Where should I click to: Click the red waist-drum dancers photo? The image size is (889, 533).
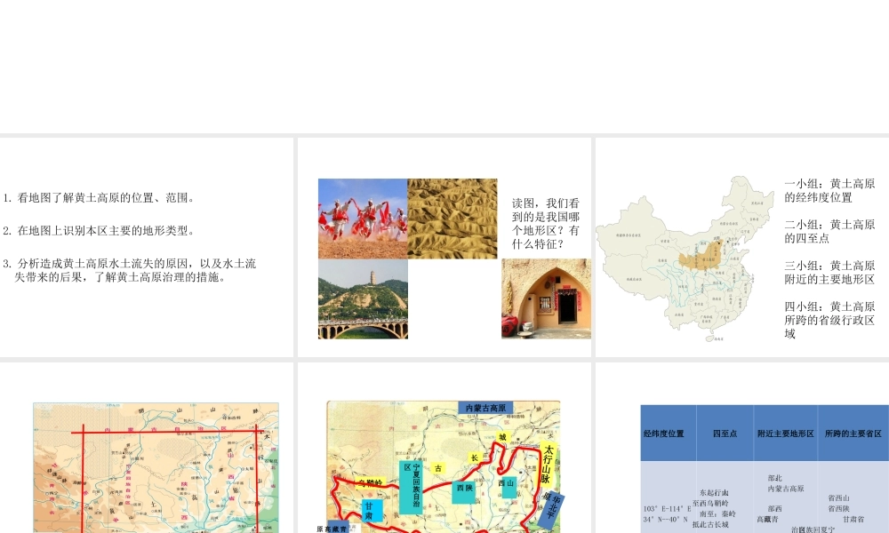click(363, 219)
